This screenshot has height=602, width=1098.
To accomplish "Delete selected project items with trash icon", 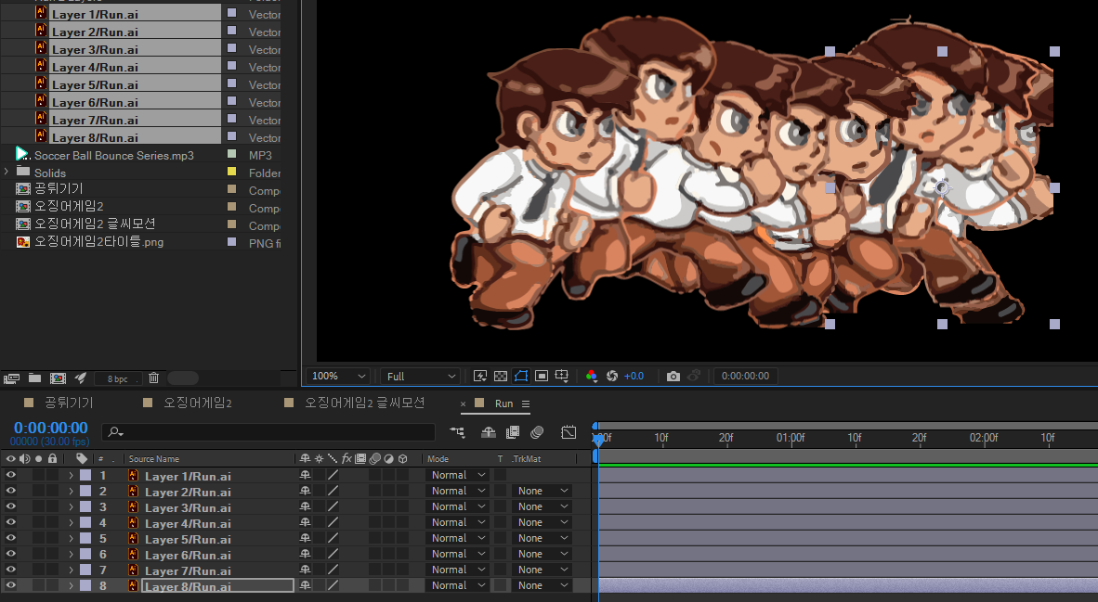I will click(154, 378).
